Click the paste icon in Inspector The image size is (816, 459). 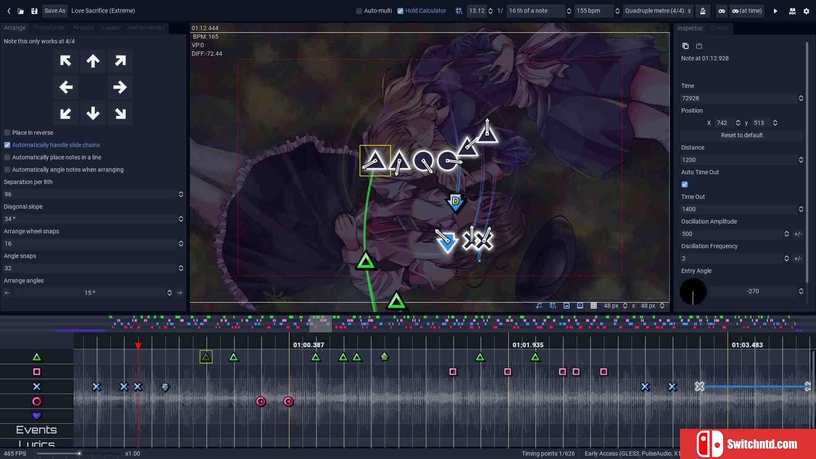[x=699, y=46]
